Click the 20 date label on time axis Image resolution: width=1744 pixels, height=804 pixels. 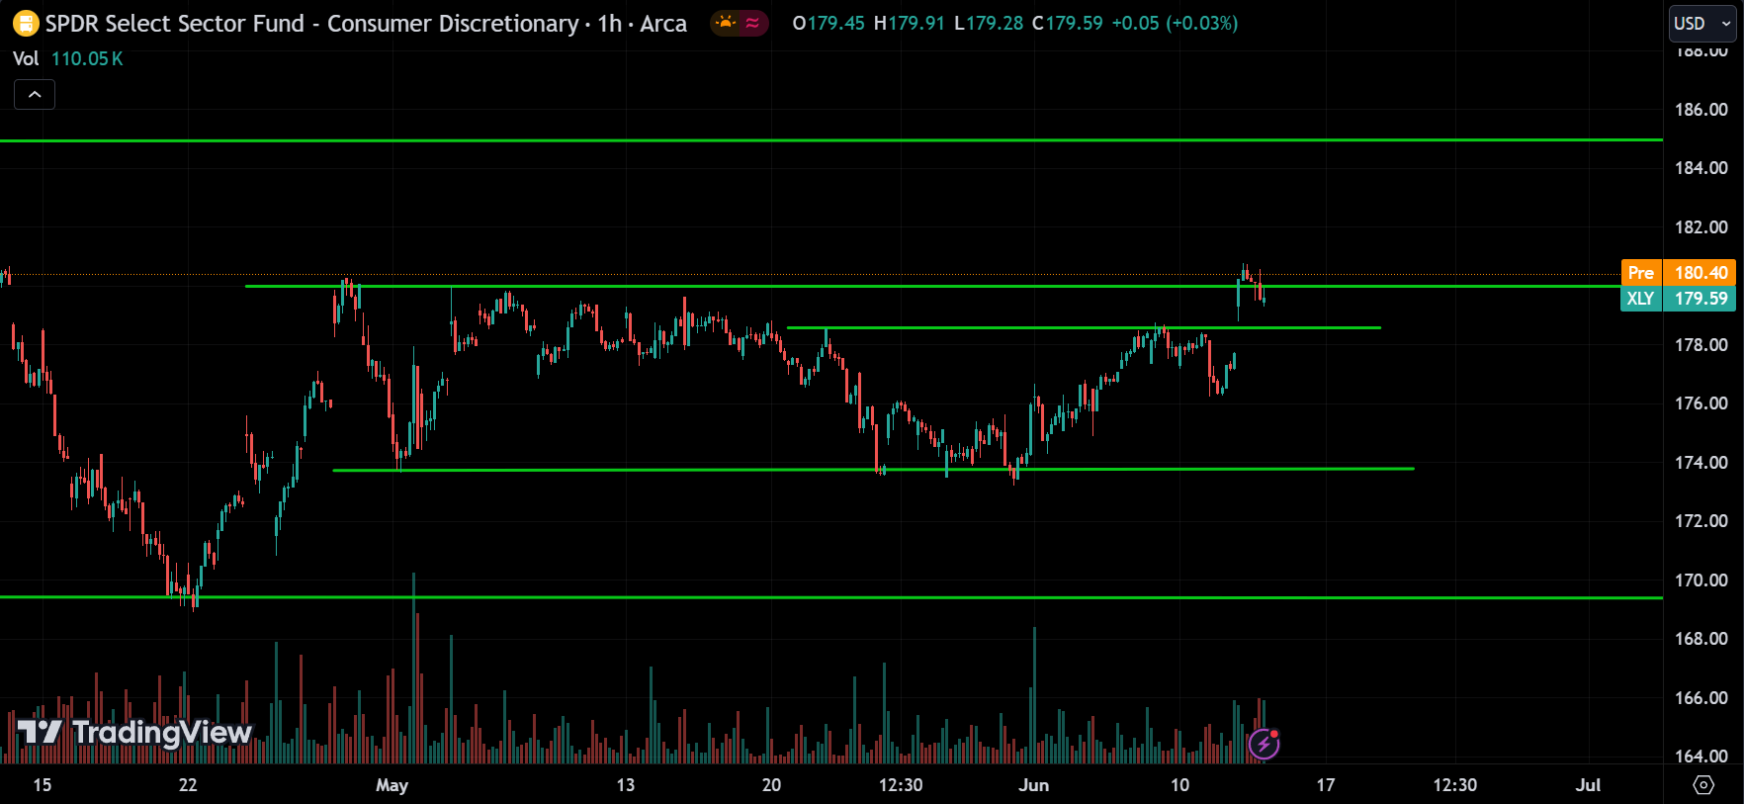point(771,785)
